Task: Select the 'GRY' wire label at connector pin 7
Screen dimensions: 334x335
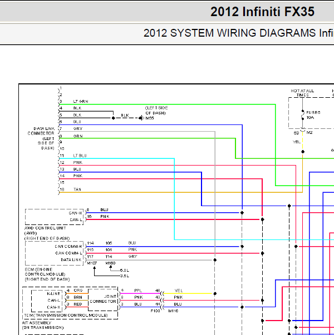Action: [78, 129]
